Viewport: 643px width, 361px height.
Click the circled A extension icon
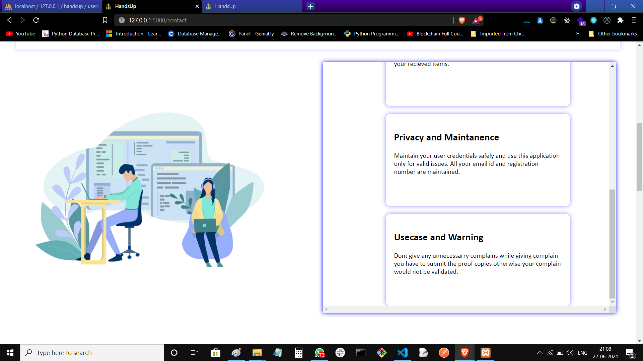607,20
